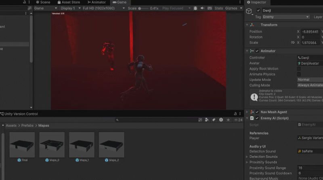Click the Transform component icon
323x180 pixels.
(252, 25)
